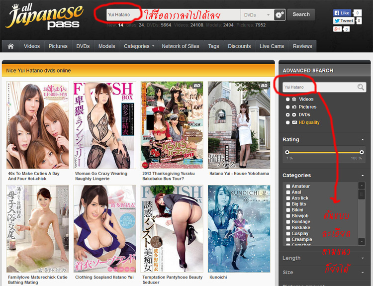Open the Reviews menu item
The height and width of the screenshot is (286, 373).
302,46
